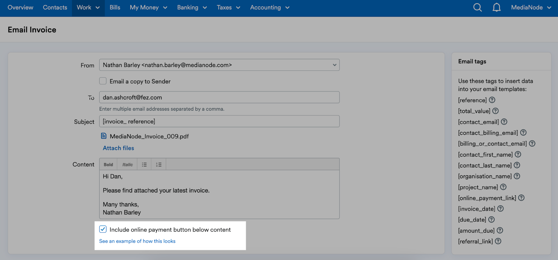Open help icon beside [referral_link] tag
Viewport: 558px width, 260px height.
coord(498,241)
